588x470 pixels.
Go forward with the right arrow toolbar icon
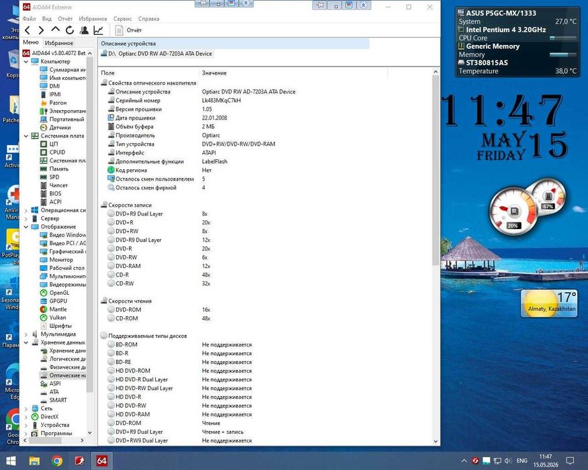coord(41,30)
